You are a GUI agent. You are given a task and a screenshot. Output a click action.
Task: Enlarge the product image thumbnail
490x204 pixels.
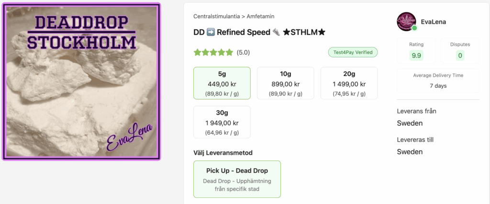81,82
